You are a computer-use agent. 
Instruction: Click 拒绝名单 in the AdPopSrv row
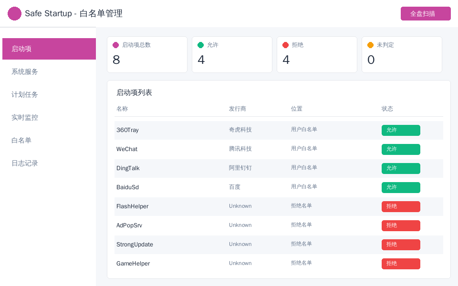click(x=302, y=225)
